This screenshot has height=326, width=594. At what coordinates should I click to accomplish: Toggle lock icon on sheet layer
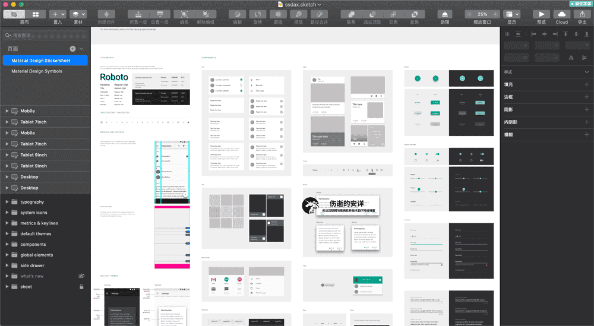[81, 287]
